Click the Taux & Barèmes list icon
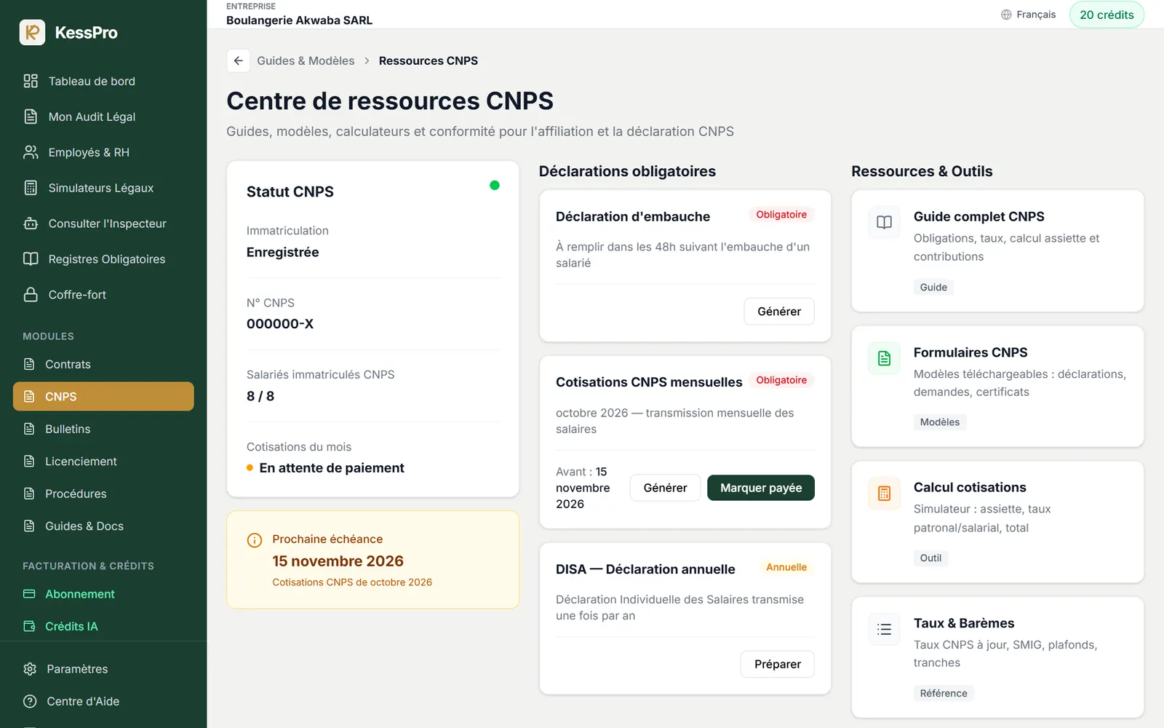Image resolution: width=1164 pixels, height=728 pixels. (884, 630)
